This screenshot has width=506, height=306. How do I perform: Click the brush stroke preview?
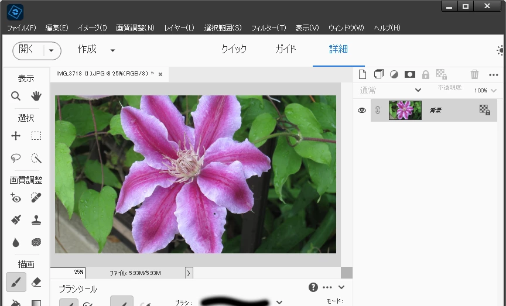(x=235, y=302)
